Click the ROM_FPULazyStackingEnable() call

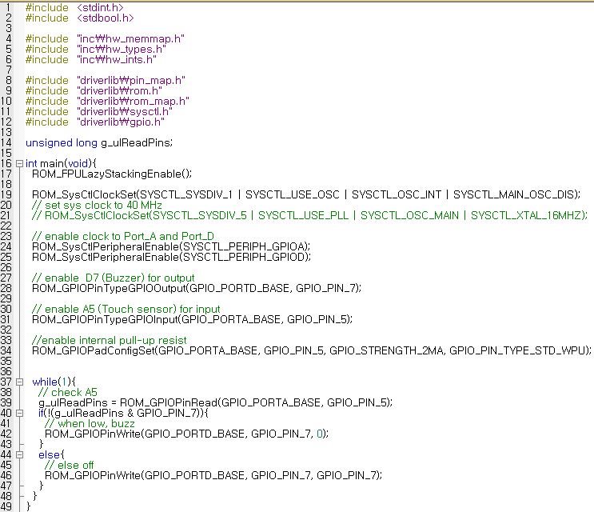click(111, 174)
